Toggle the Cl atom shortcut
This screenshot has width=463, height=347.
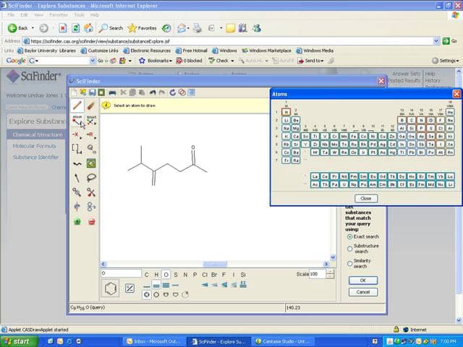(205, 275)
